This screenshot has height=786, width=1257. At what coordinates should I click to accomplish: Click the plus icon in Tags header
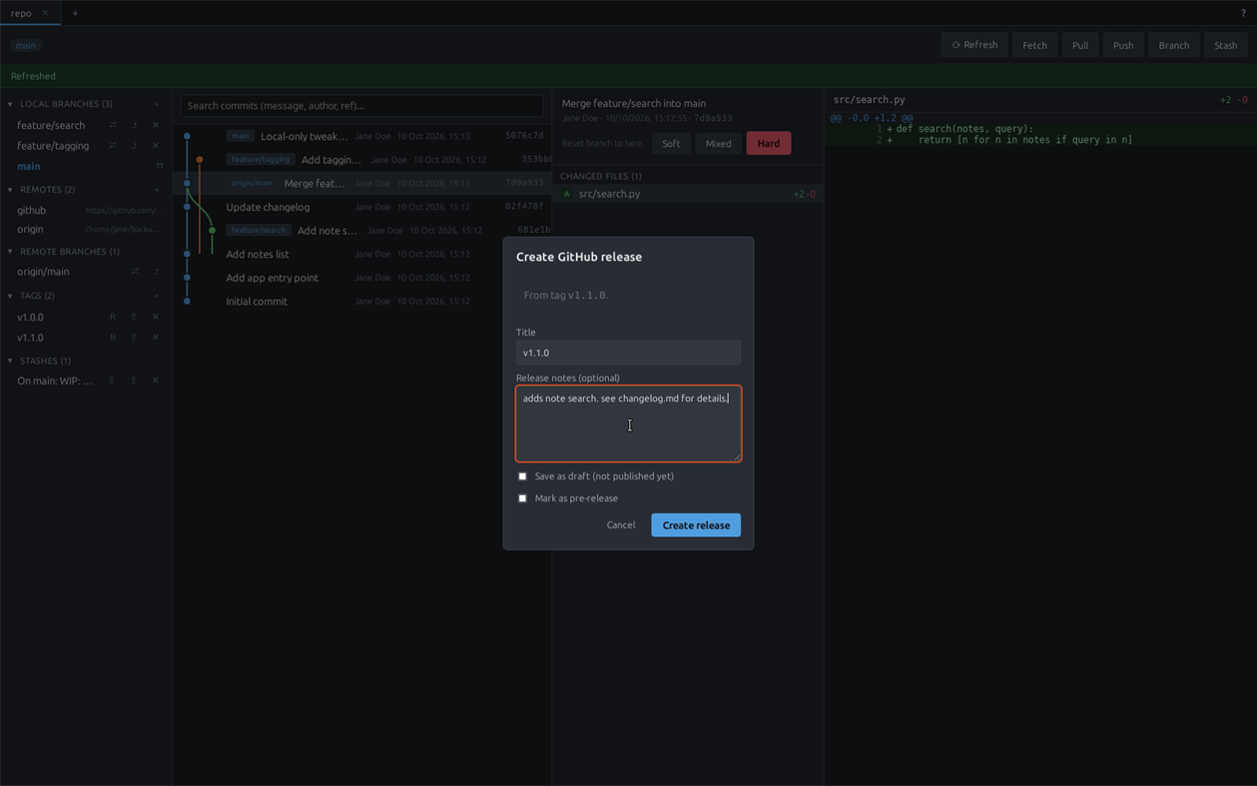click(x=157, y=296)
